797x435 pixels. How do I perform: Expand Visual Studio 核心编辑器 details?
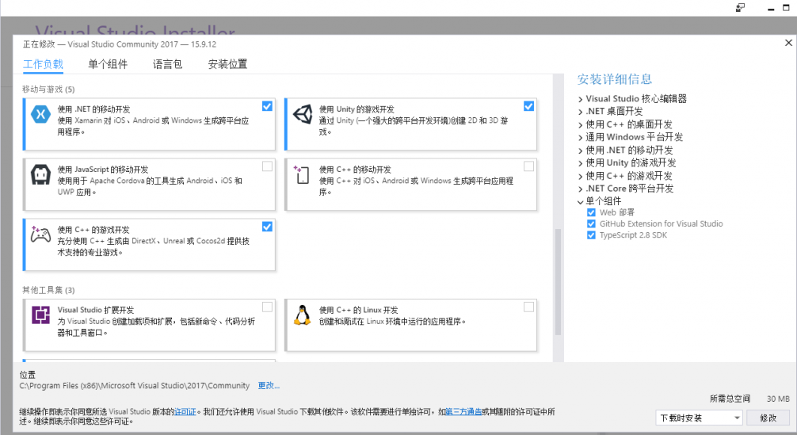(581, 99)
